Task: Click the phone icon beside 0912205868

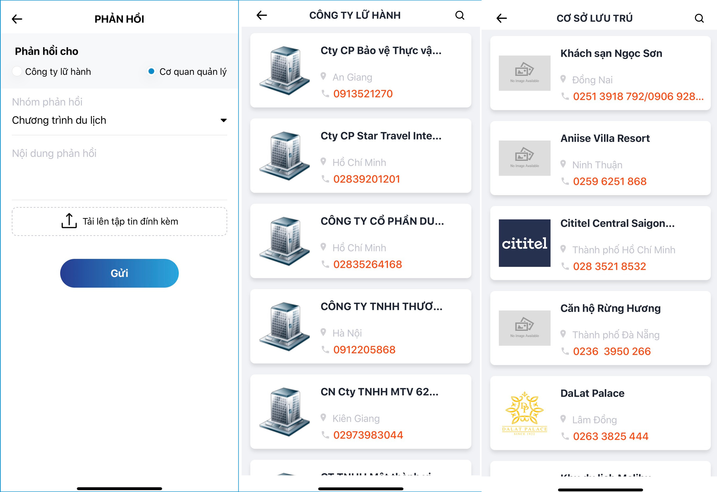Action: [325, 350]
